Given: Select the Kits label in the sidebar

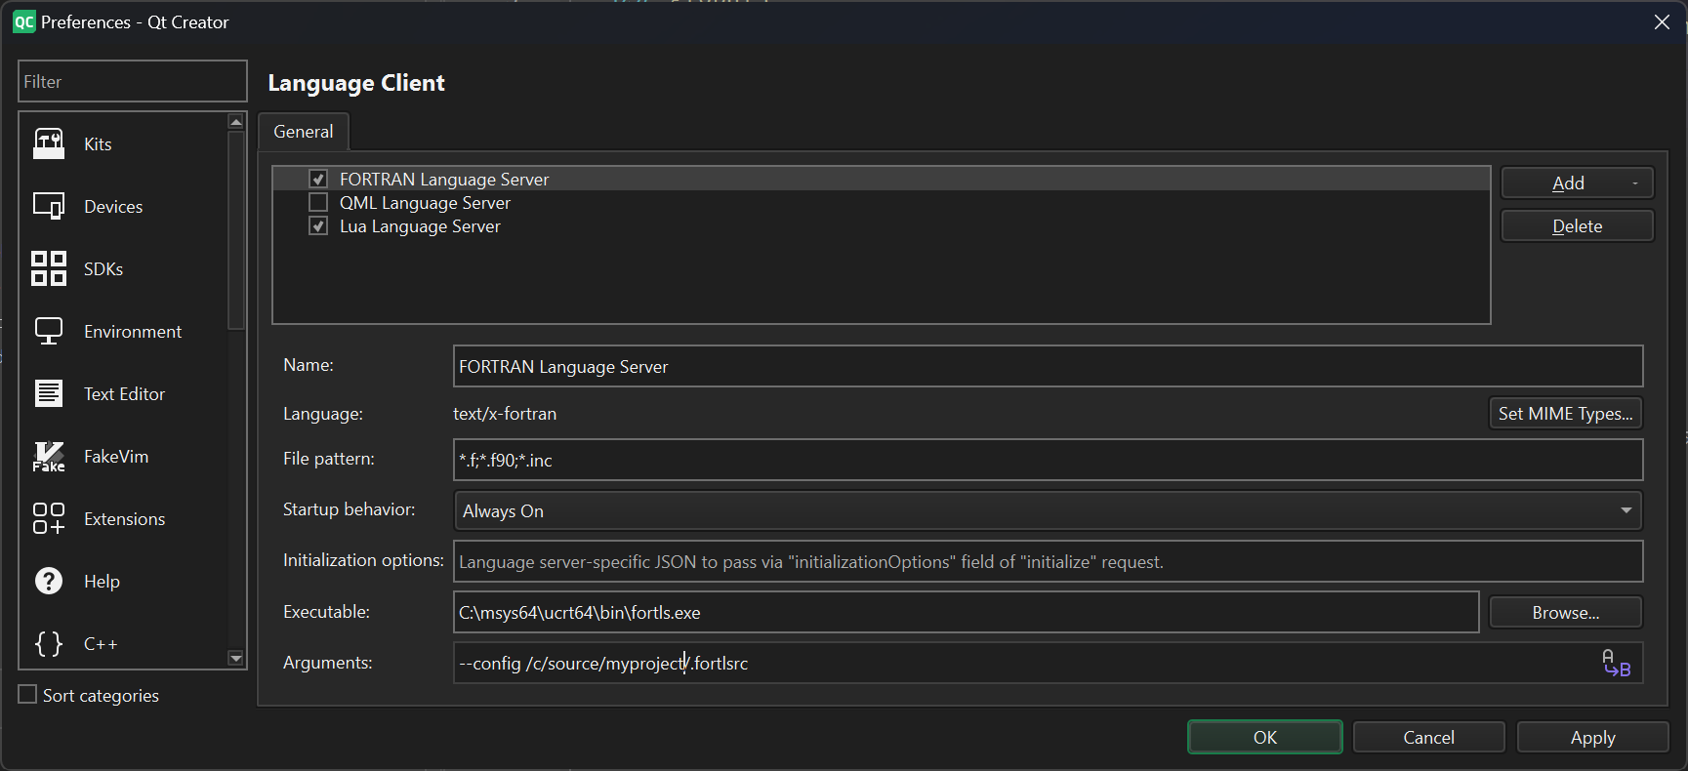Looking at the screenshot, I should (98, 143).
